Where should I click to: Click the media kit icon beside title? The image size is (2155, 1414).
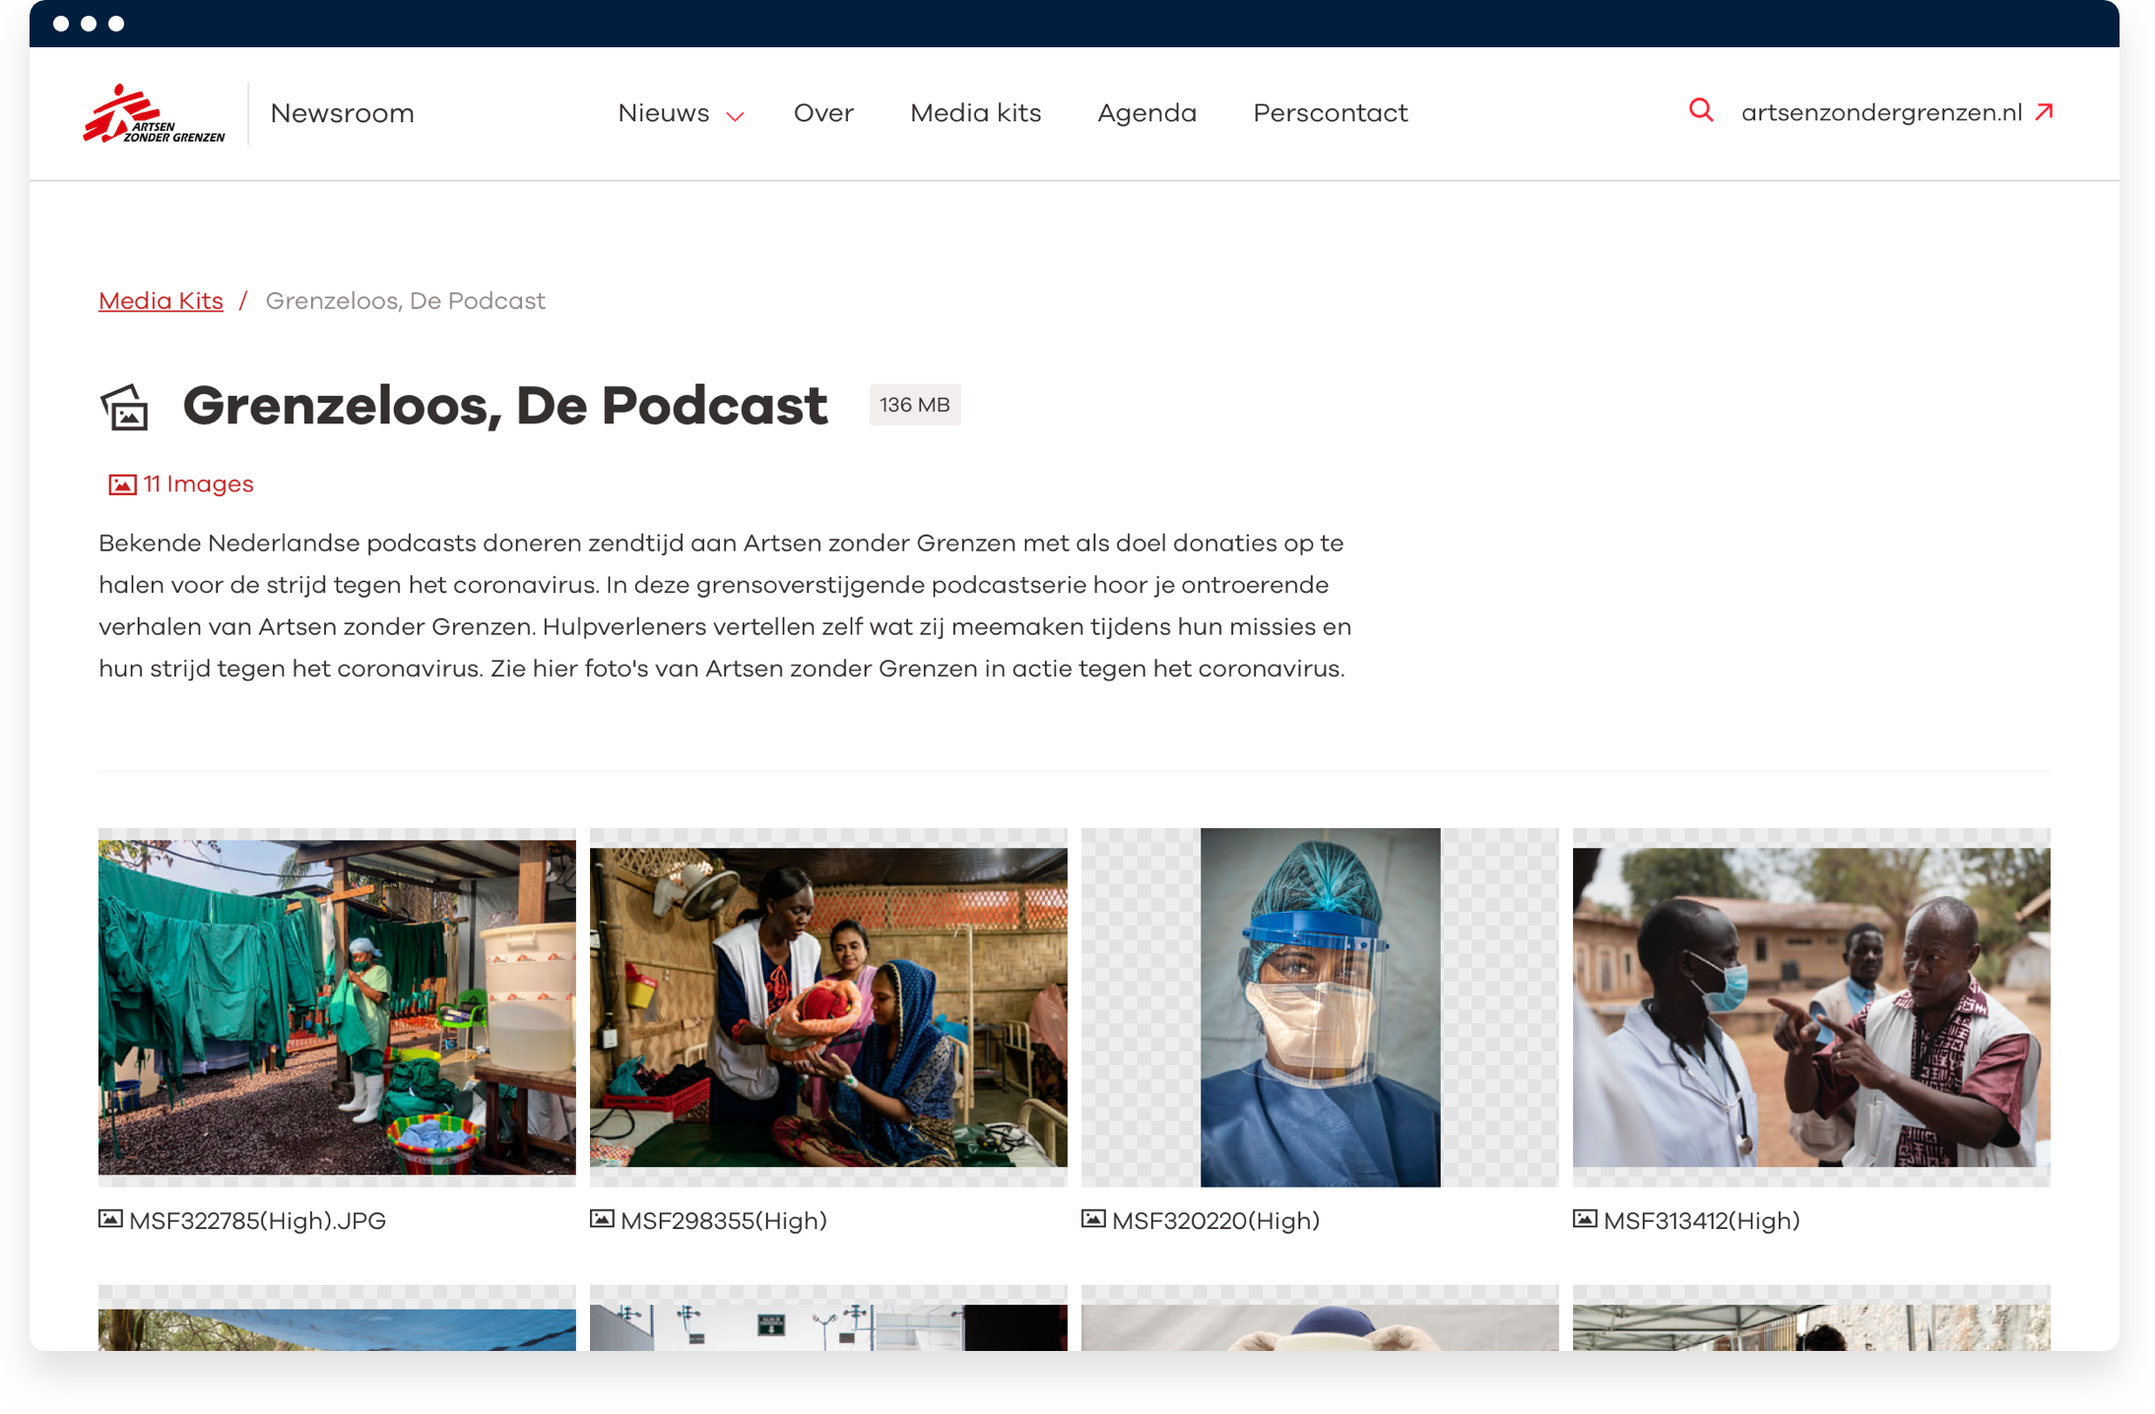click(x=125, y=408)
